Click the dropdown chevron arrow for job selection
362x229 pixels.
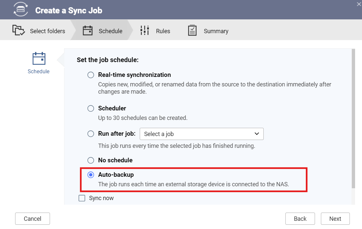(x=257, y=134)
